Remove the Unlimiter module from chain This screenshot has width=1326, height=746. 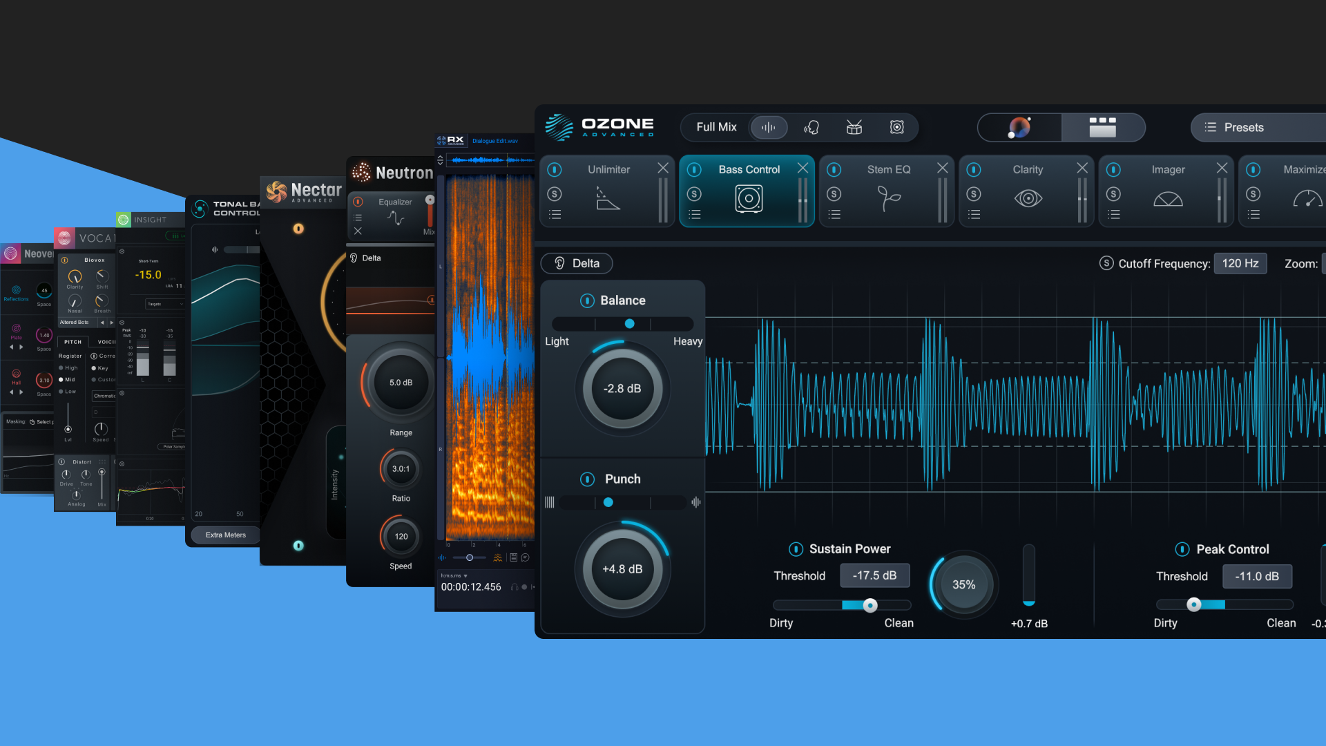663,168
